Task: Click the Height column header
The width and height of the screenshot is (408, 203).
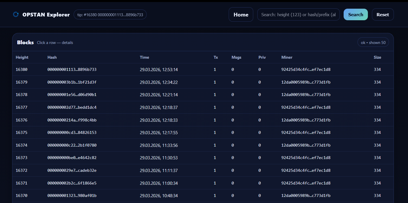Action: (x=22, y=57)
